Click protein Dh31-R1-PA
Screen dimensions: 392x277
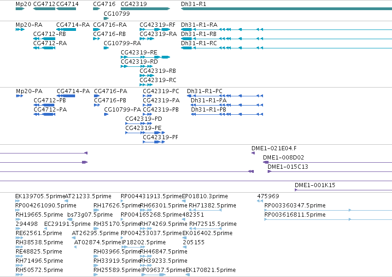[209, 100]
